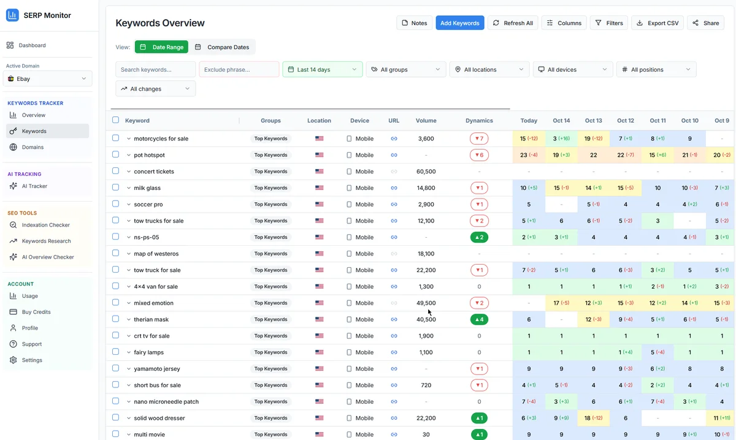Sort by the Volume column header
This screenshot has height=440, width=736.
[x=426, y=121]
